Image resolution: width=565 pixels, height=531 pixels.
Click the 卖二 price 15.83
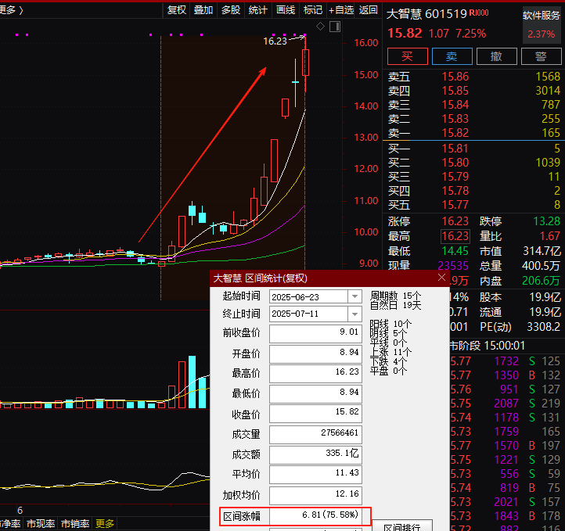coord(455,119)
